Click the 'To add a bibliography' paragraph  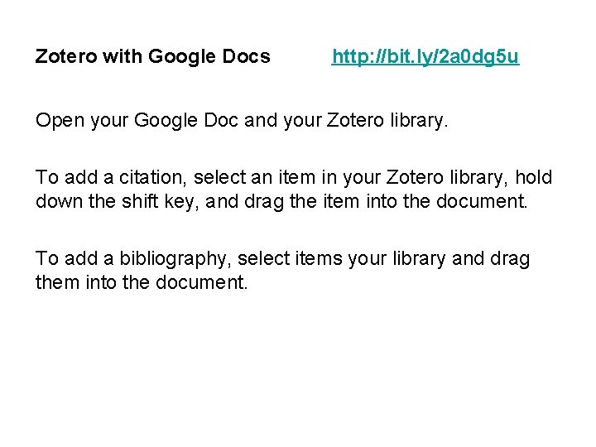click(281, 270)
